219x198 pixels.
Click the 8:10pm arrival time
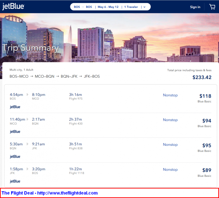[x=39, y=95]
